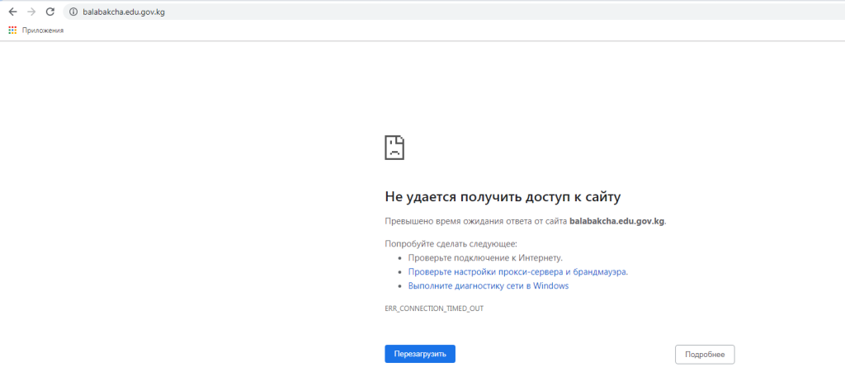
Task: Click the Попробуйте сделать следующее text
Action: click(x=451, y=243)
